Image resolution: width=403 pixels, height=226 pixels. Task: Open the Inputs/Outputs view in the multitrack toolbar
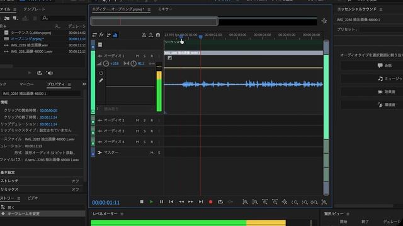click(94, 35)
